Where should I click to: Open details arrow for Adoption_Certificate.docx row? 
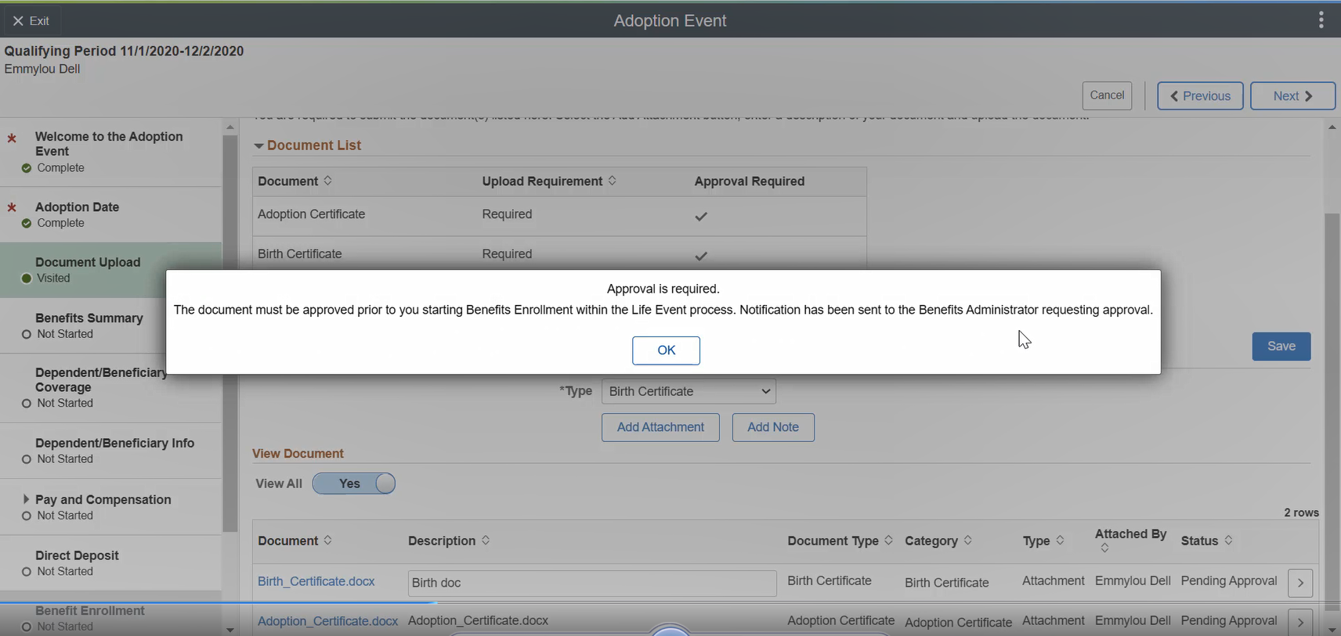[x=1300, y=622]
